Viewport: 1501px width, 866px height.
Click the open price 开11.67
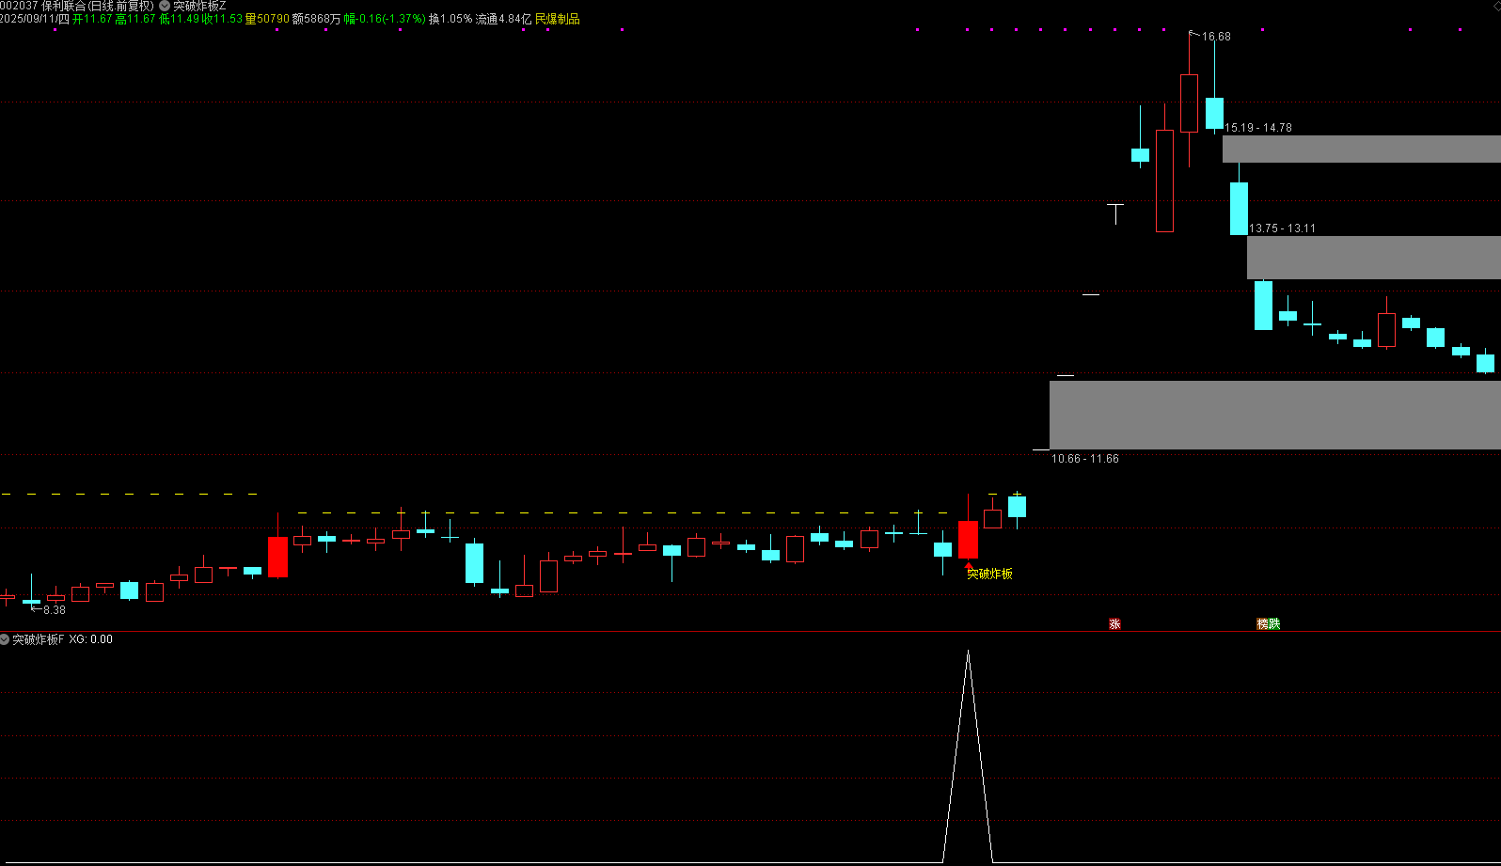tap(92, 19)
